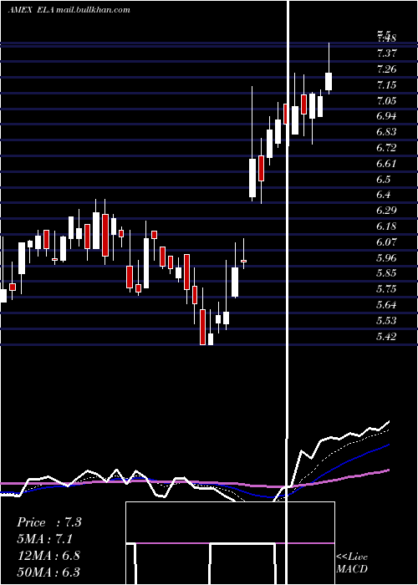Viewport: 418px width, 585px height.
Task: Click the 7.26 price axis label
Action: point(386,69)
